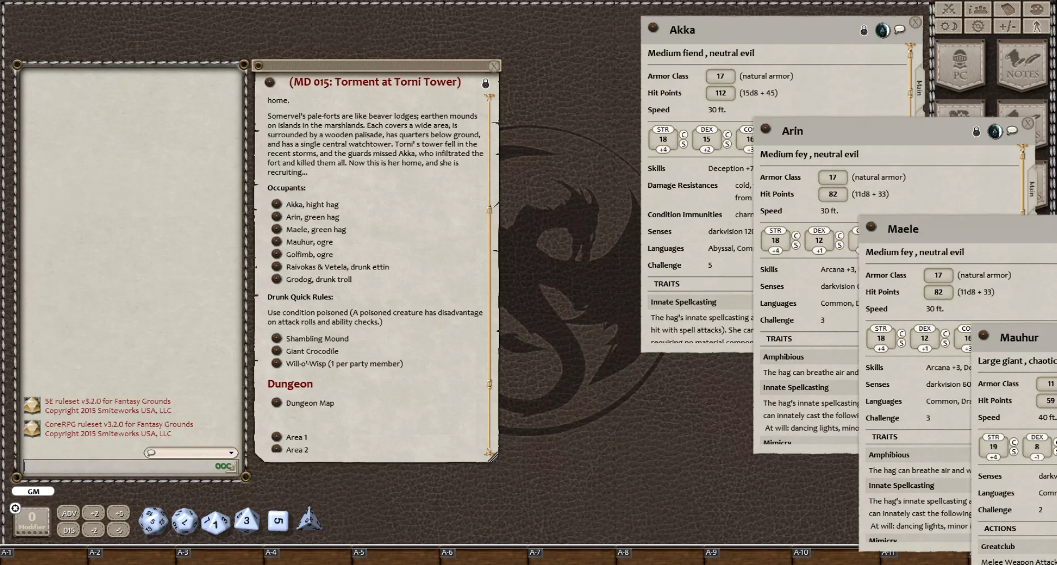The width and height of the screenshot is (1057, 565).
Task: Toggle the DIS disadvantage button
Action: point(69,530)
